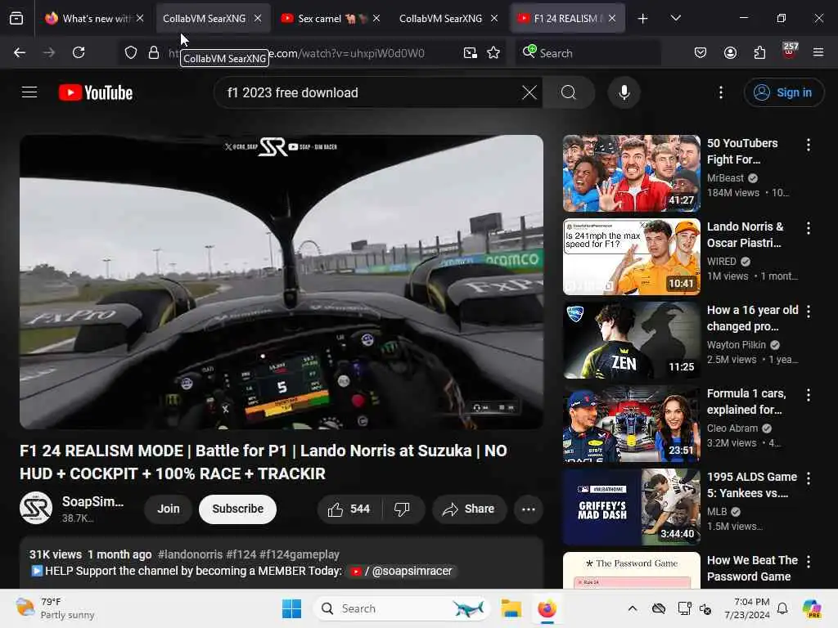Show hidden system tray icons
Viewport: 838px width, 628px height.
click(x=633, y=608)
